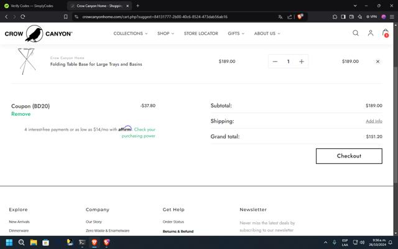398x249 pixels.
Task: Bookmark this page icon
Action: tap(65, 17)
